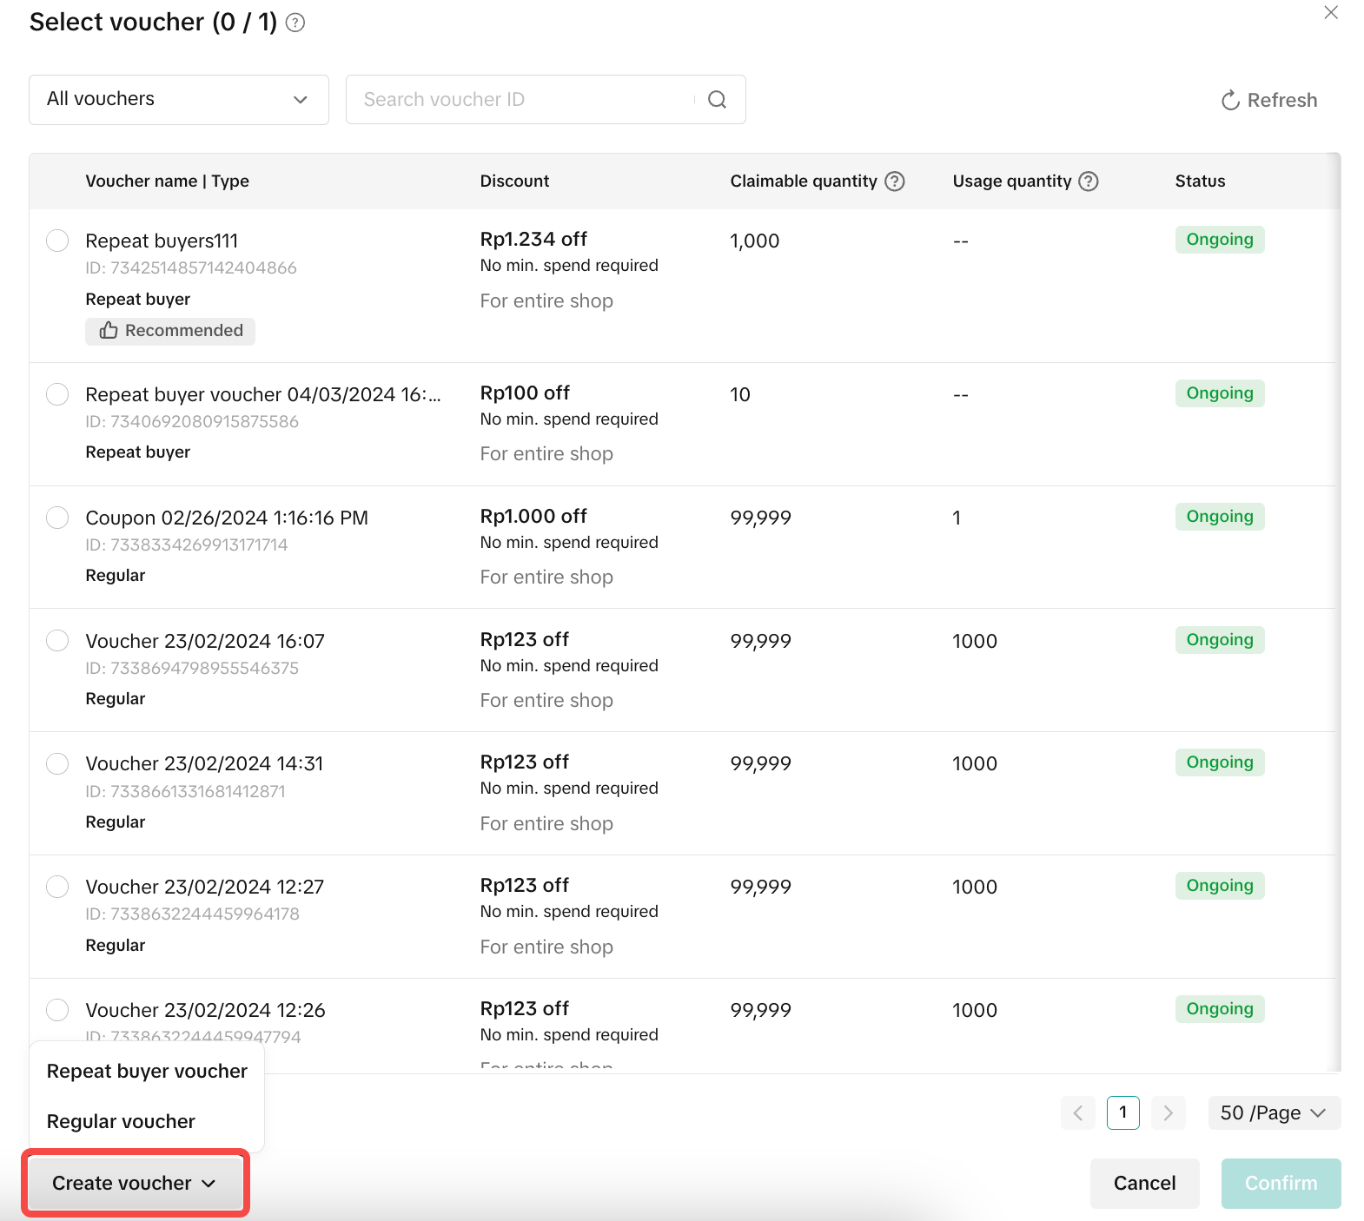Select Coupon 02/26/2024 1:16:16 PM radio
The width and height of the screenshot is (1364, 1221).
[x=57, y=518]
